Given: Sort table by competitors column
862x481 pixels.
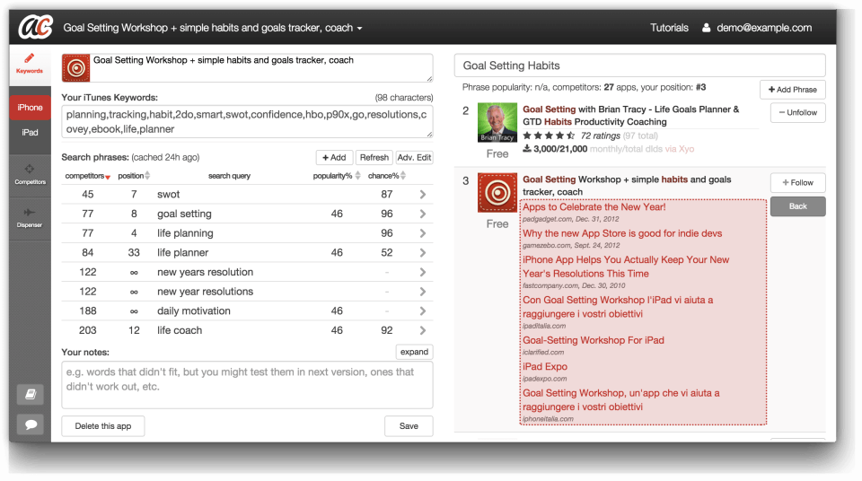Looking at the screenshot, I should click(x=87, y=176).
